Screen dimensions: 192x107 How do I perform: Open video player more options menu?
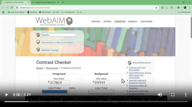tap(186, 95)
